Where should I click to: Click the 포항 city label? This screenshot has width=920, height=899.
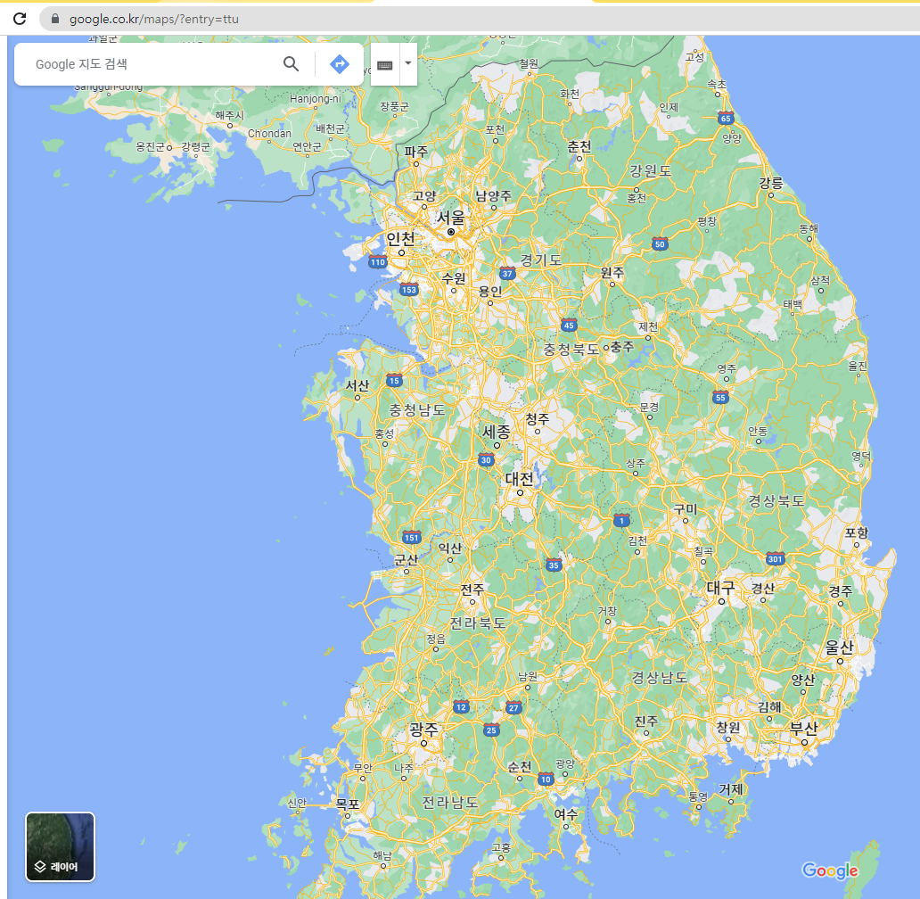(857, 532)
